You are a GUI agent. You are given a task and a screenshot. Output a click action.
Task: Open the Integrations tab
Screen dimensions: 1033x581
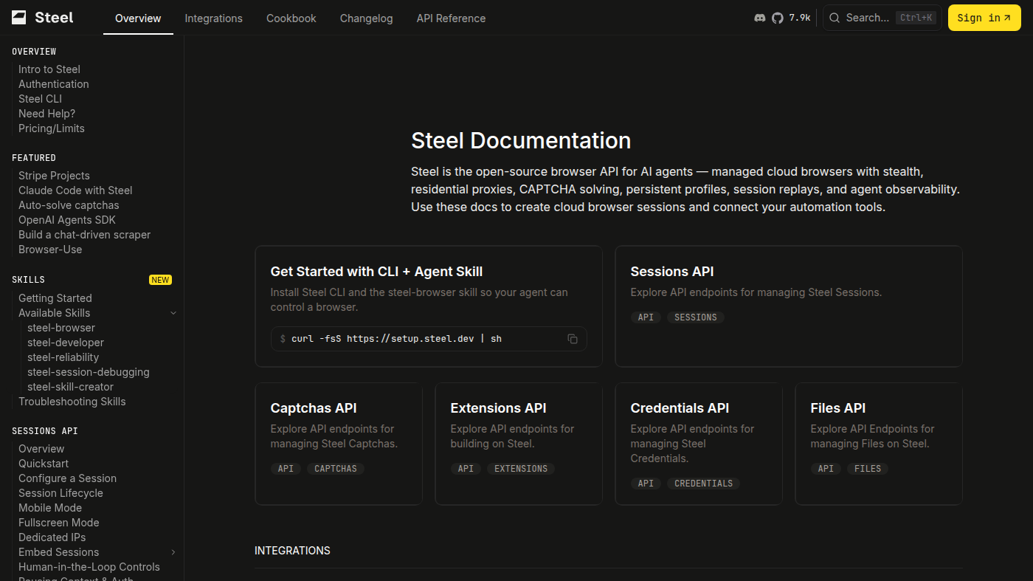coord(214,18)
